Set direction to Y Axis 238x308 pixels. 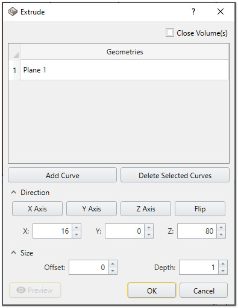pyautogui.click(x=92, y=209)
